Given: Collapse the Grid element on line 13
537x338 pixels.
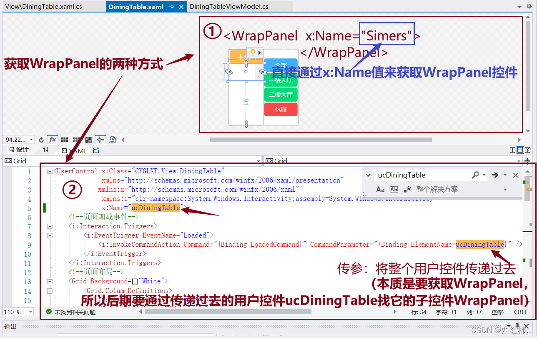Looking at the screenshot, I should [x=50, y=281].
